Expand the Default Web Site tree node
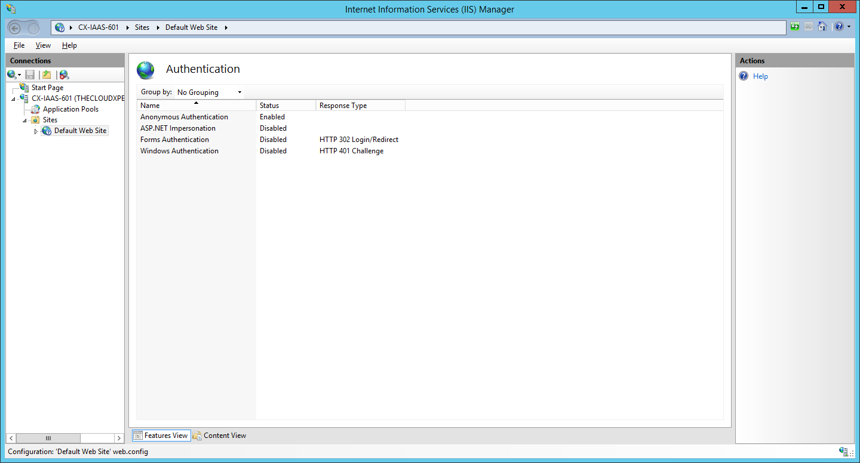Viewport: 860px width, 463px height. click(x=36, y=131)
